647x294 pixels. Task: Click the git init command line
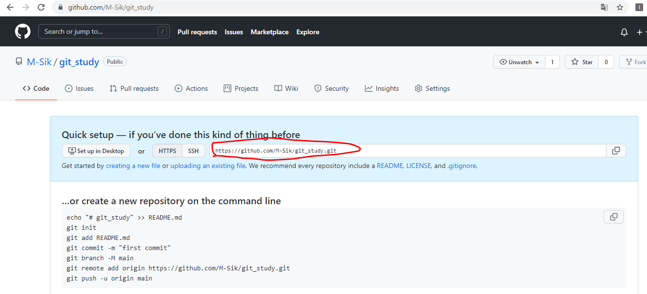pyautogui.click(x=81, y=227)
